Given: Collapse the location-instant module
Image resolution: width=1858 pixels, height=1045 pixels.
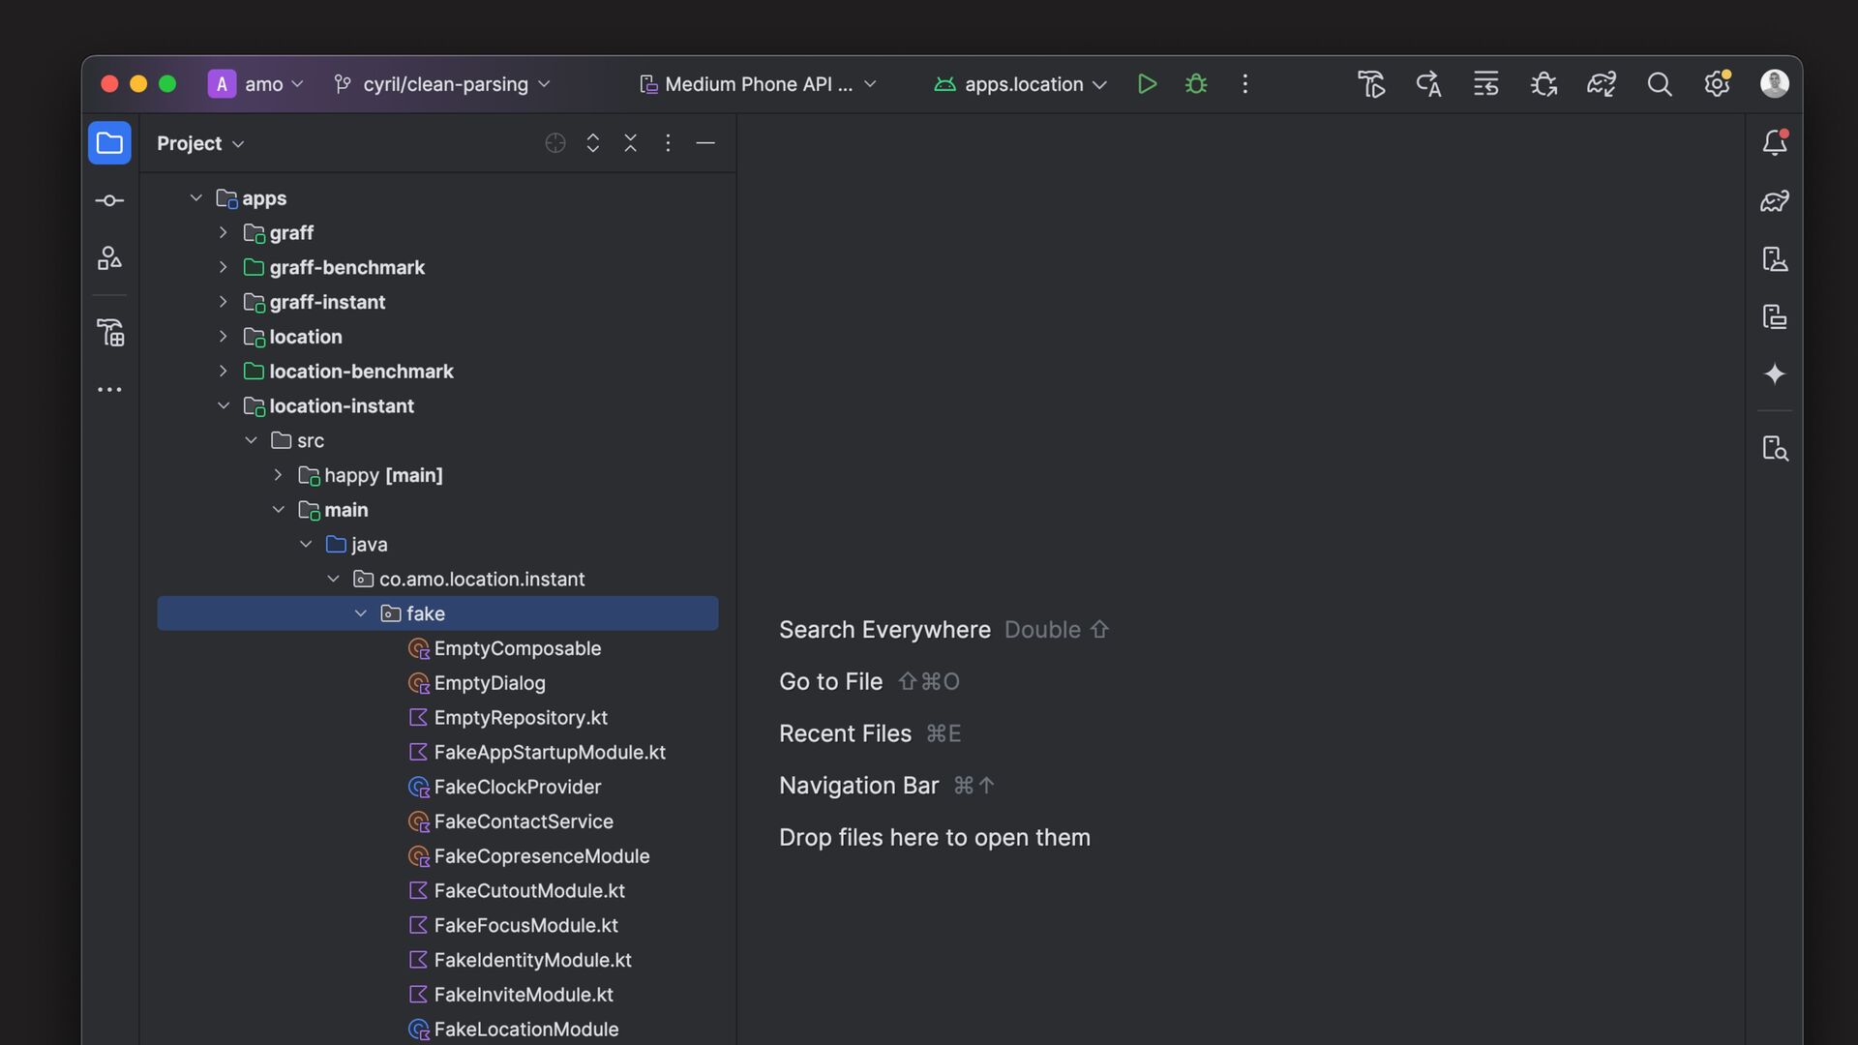Looking at the screenshot, I should click(x=223, y=405).
